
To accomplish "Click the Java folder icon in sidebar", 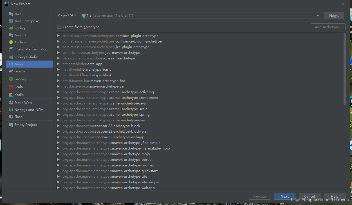I will (11, 14).
